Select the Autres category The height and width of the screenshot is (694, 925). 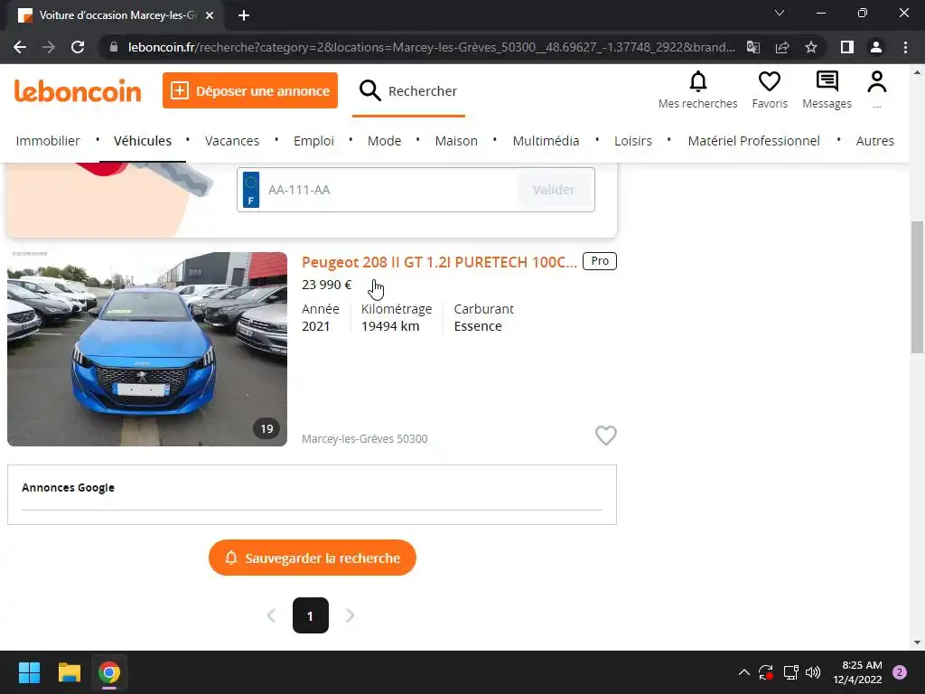[874, 141]
